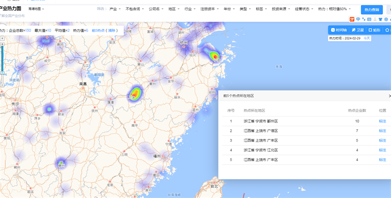Click the 南昌 city marker
The height and width of the screenshot is (198, 391).
[x=83, y=88]
